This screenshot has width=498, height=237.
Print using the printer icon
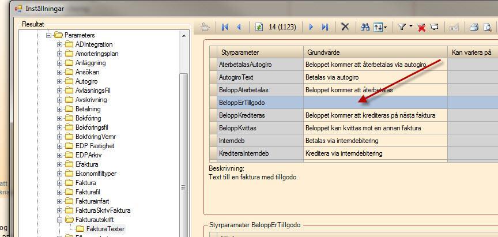point(474,27)
